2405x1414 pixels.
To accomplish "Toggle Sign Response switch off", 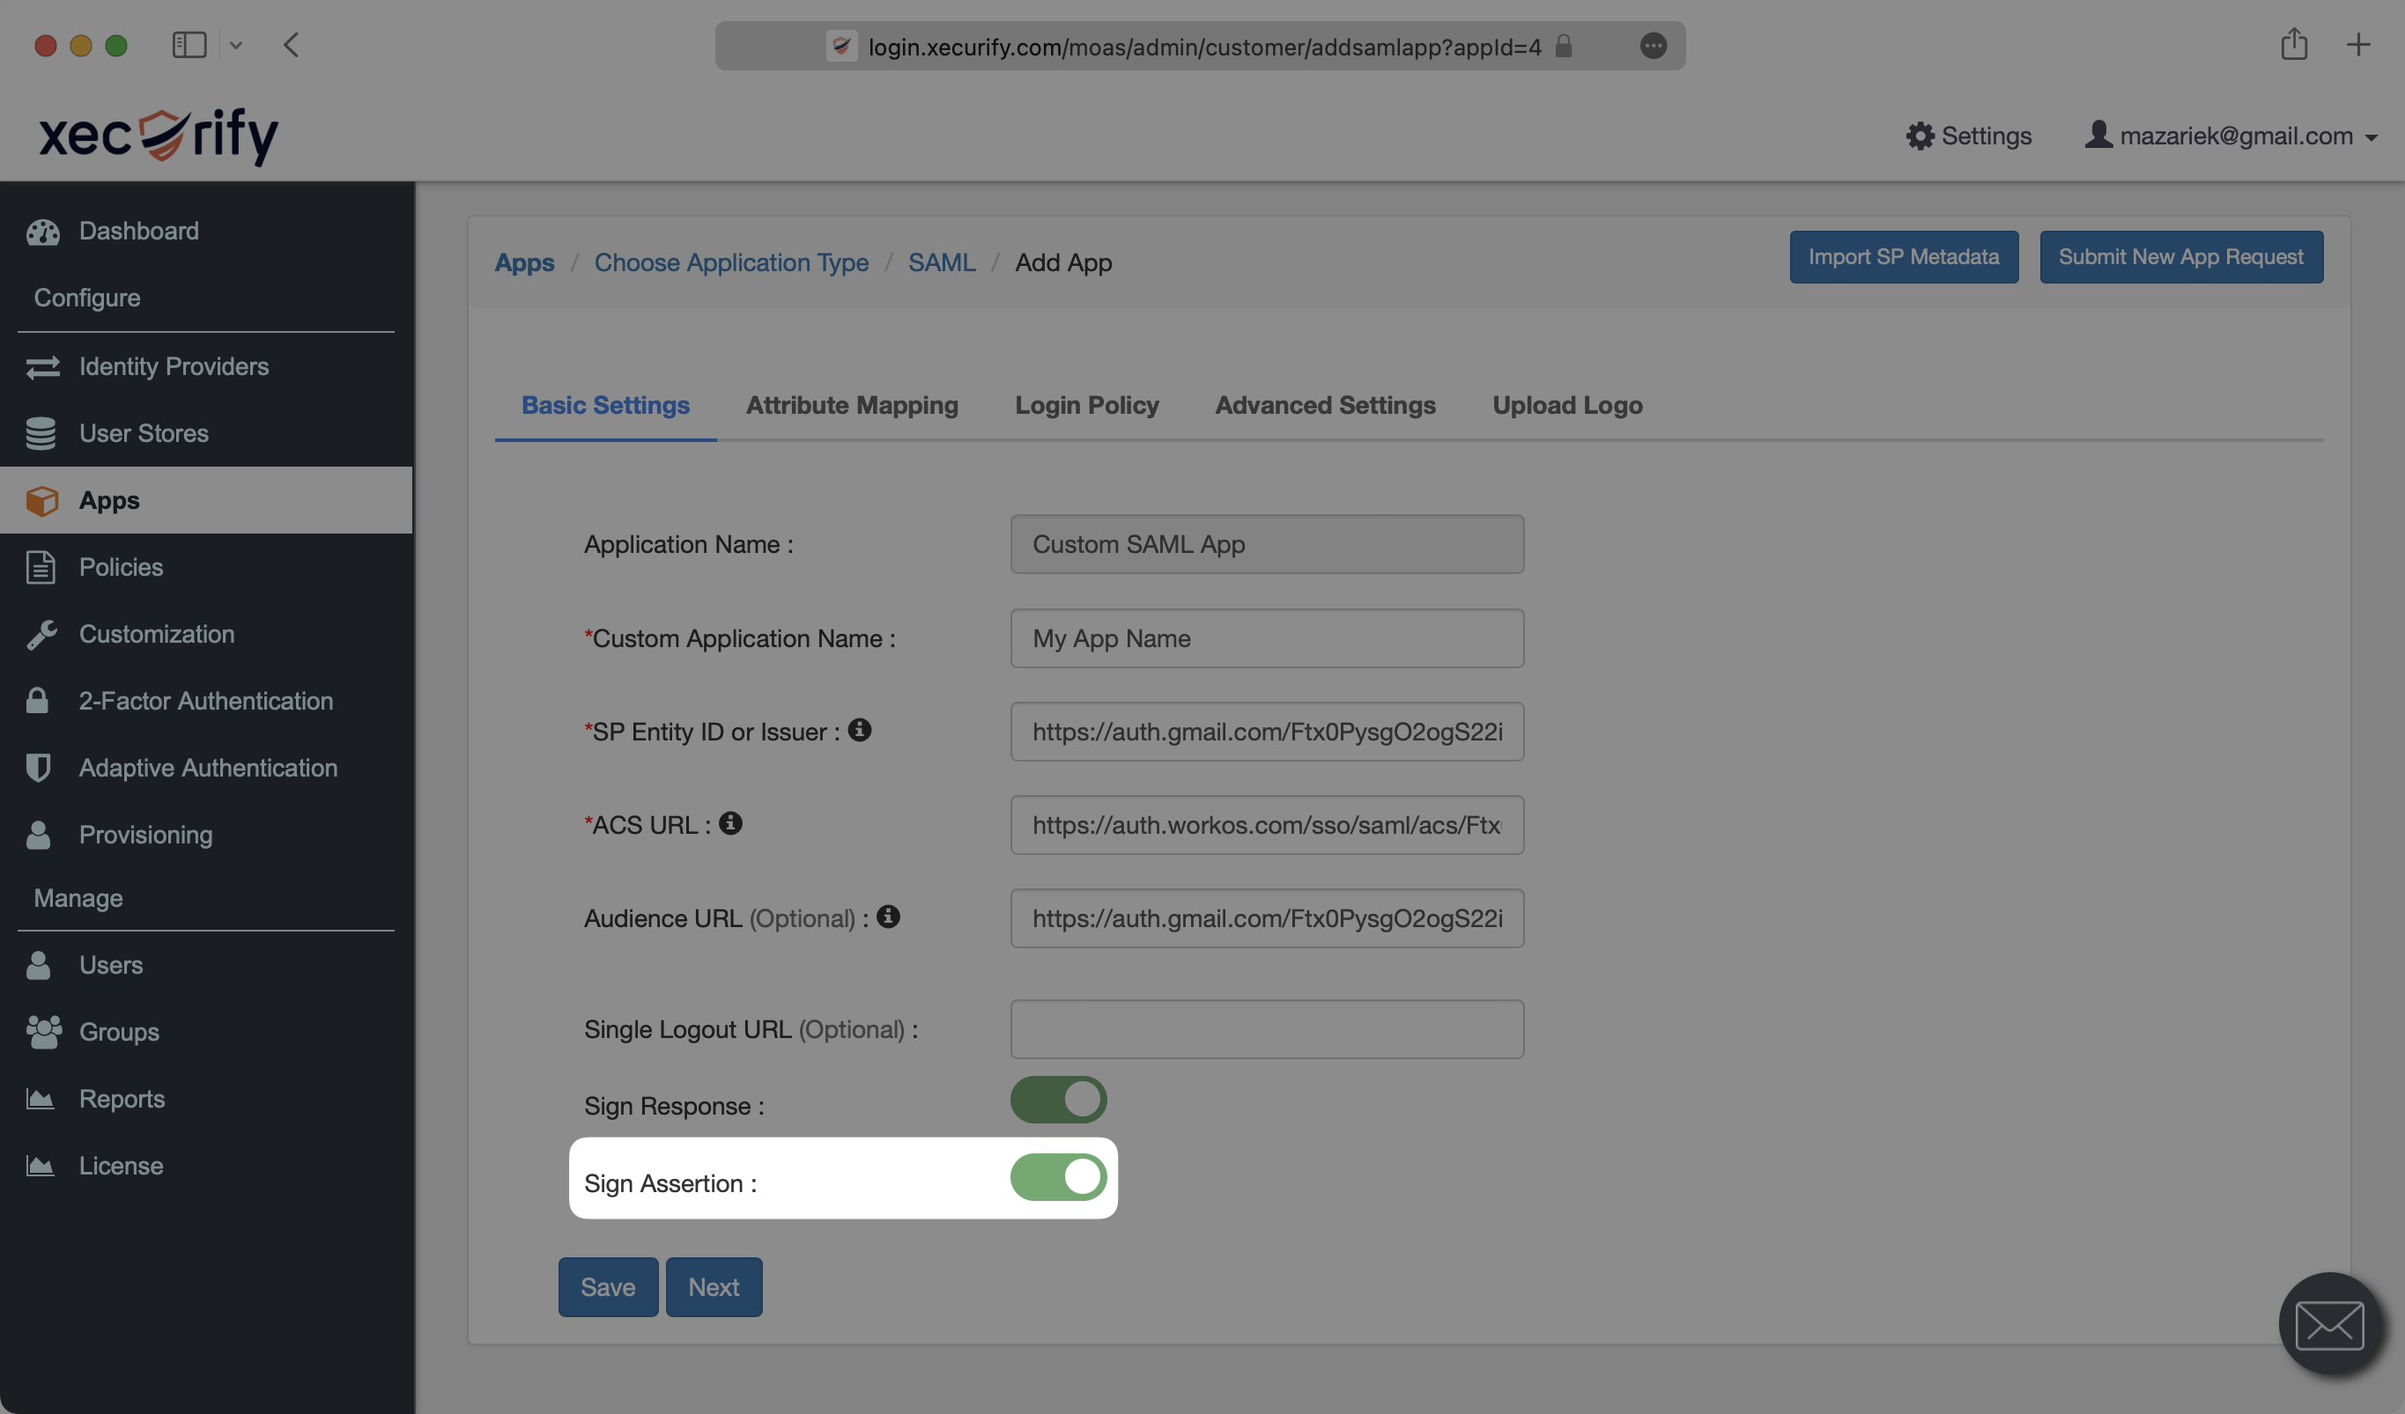I will (x=1058, y=1099).
